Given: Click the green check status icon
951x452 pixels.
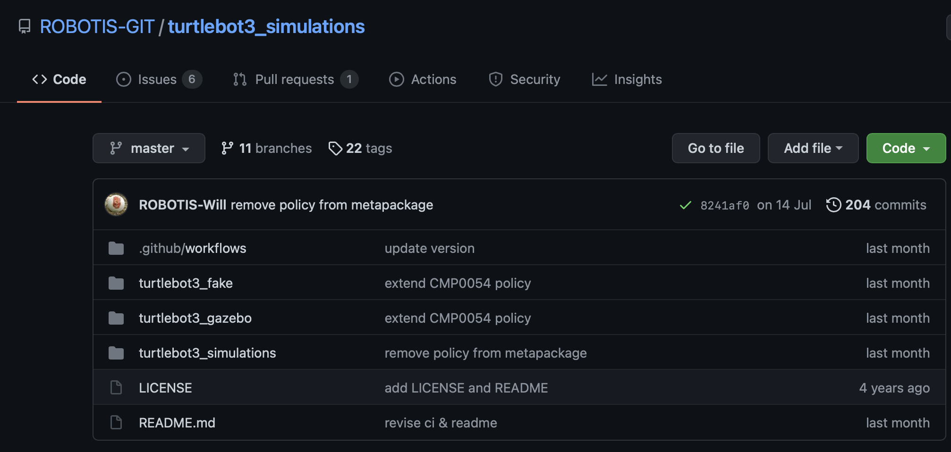Looking at the screenshot, I should [x=685, y=205].
